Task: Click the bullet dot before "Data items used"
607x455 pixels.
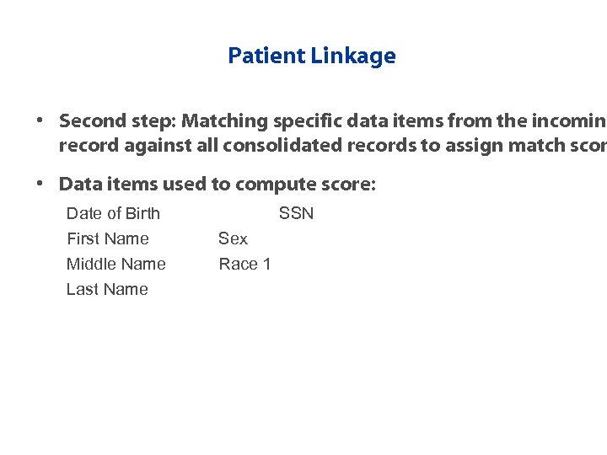Action: pos(40,184)
